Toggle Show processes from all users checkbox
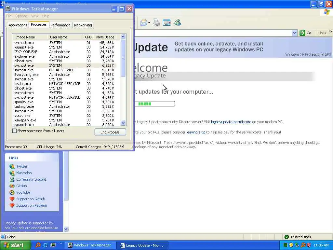Screen dimensions: 333x250 coord(14,131)
